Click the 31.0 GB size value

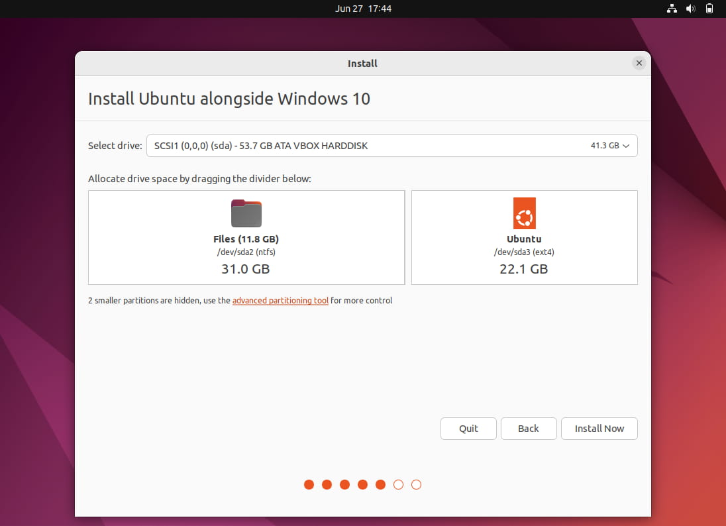246,269
